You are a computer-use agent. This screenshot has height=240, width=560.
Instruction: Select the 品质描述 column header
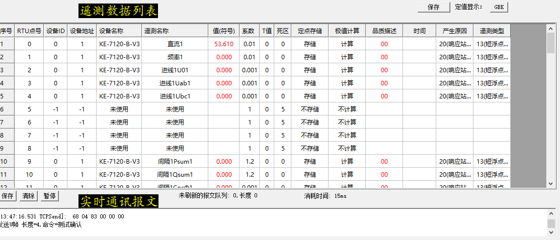(384, 31)
